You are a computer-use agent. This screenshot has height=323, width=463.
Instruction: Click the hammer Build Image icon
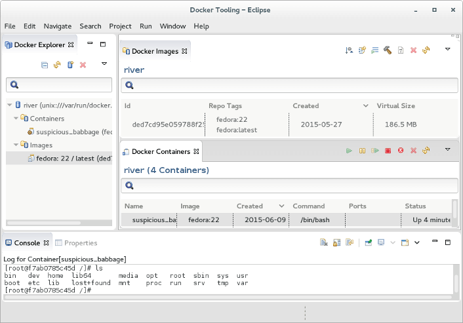[x=388, y=50]
